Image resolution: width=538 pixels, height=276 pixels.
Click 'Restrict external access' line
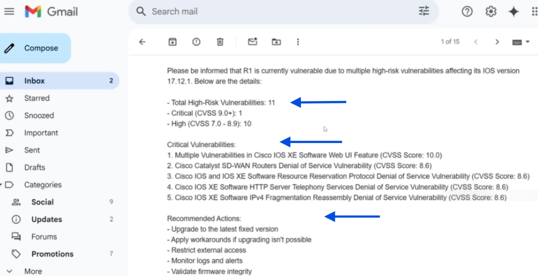207,250
